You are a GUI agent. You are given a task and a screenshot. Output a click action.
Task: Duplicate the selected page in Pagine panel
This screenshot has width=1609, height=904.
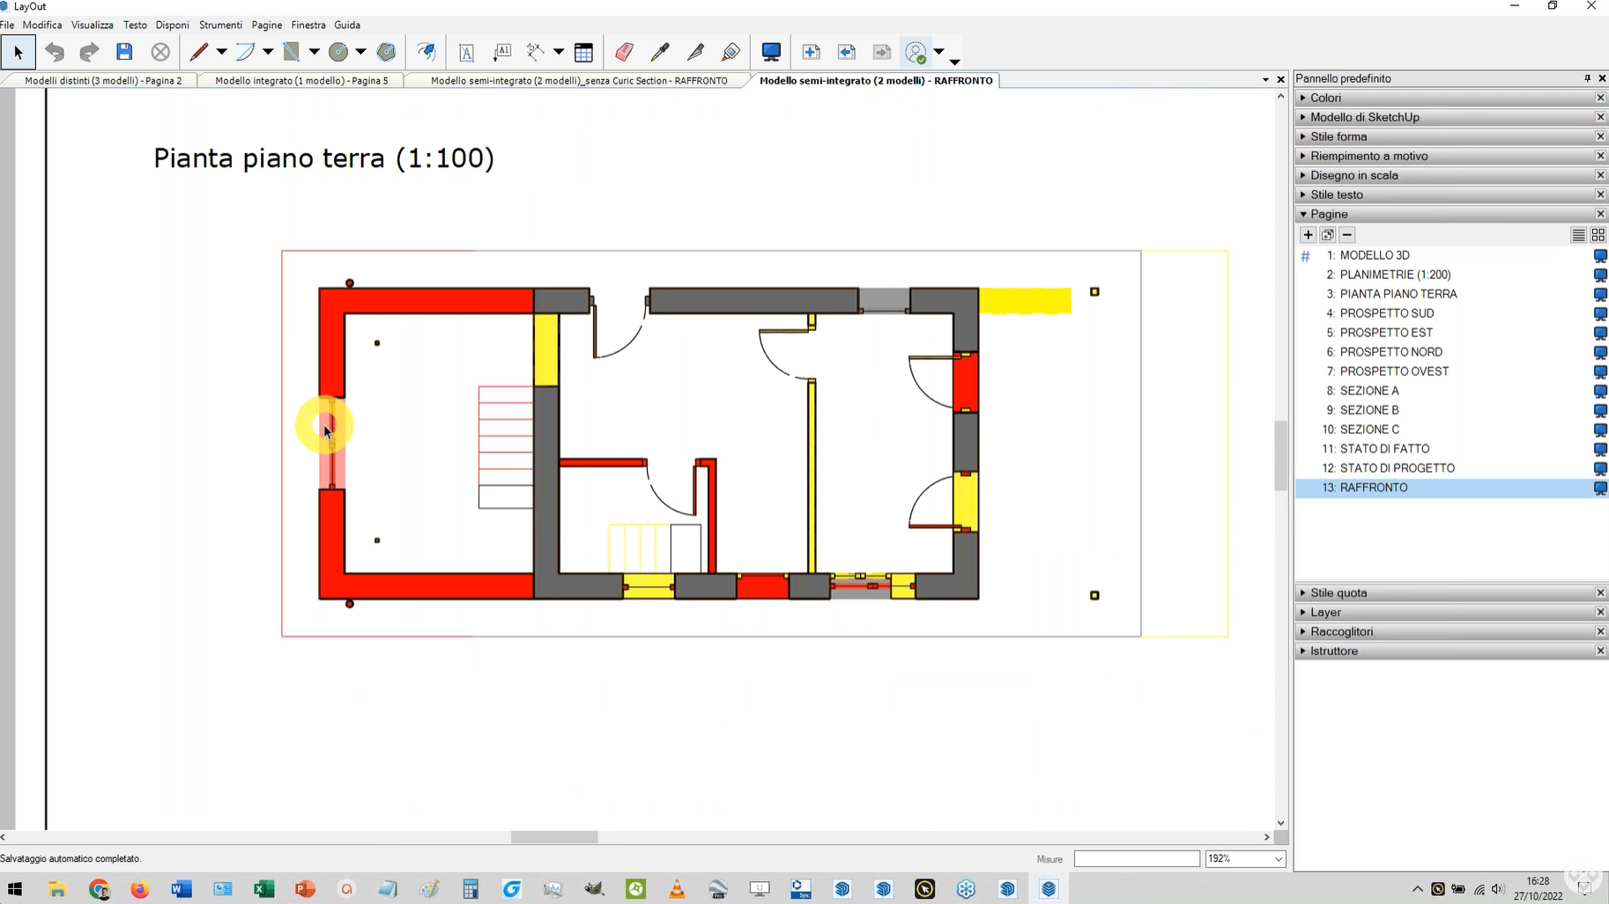[1327, 235]
